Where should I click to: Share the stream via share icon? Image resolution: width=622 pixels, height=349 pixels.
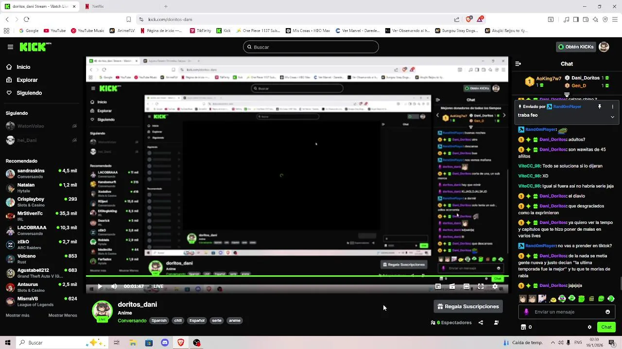pos(481,322)
